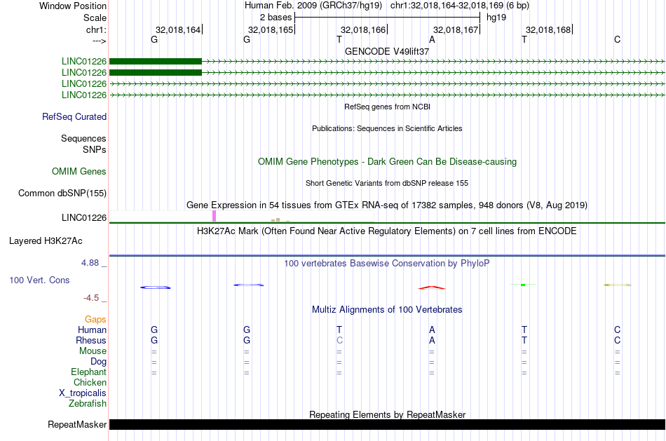Click the grey mismatched C in Rhesus row
This screenshot has height=441, width=666.
(339, 340)
